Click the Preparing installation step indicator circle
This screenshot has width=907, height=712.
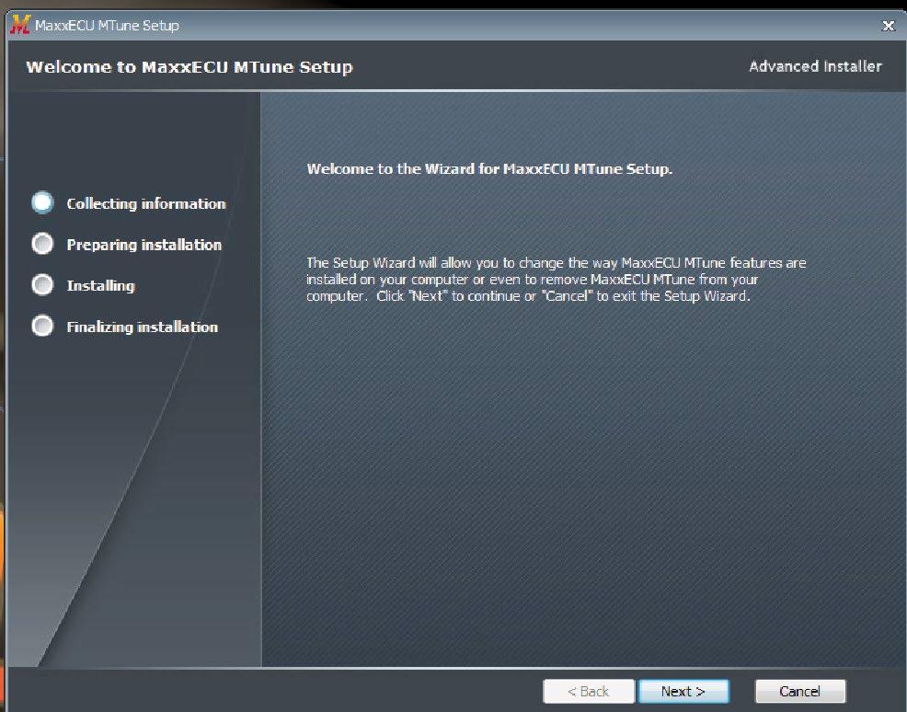(x=43, y=244)
